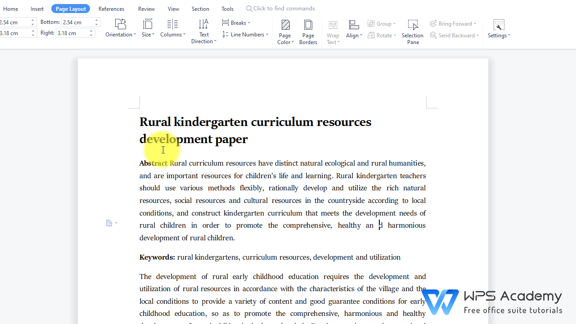Switch to the References tab

[x=111, y=8]
